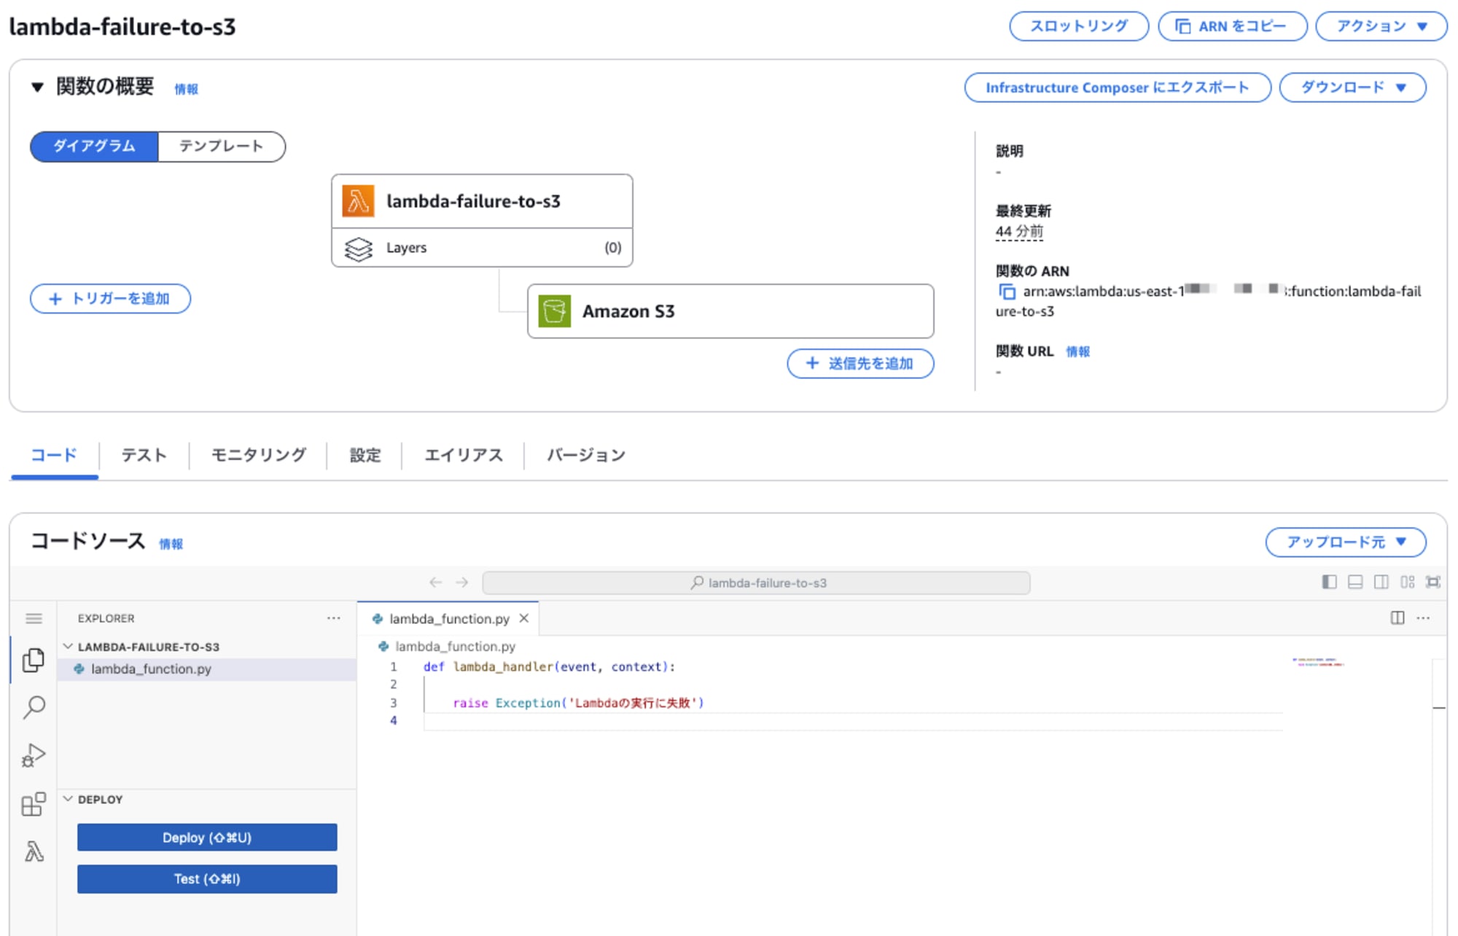1458x936 pixels.
Task: Click the Layers row in diagram
Action: (x=482, y=248)
